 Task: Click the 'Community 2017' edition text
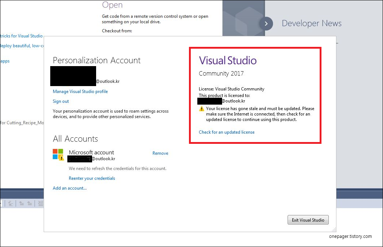click(x=221, y=73)
